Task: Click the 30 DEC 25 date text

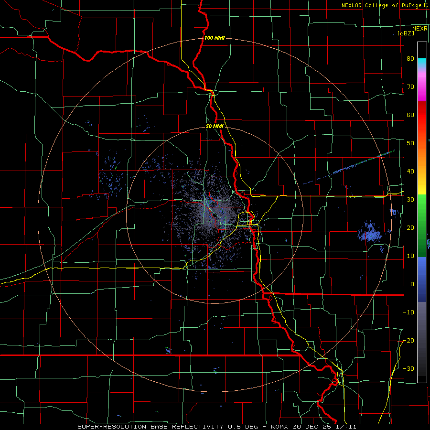Action: click(311, 427)
